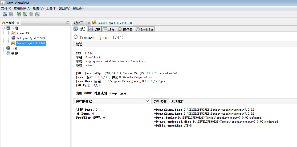Viewport: 297px width, 147px height.
Task: Open the 文件(F) menu
Action: point(6,8)
